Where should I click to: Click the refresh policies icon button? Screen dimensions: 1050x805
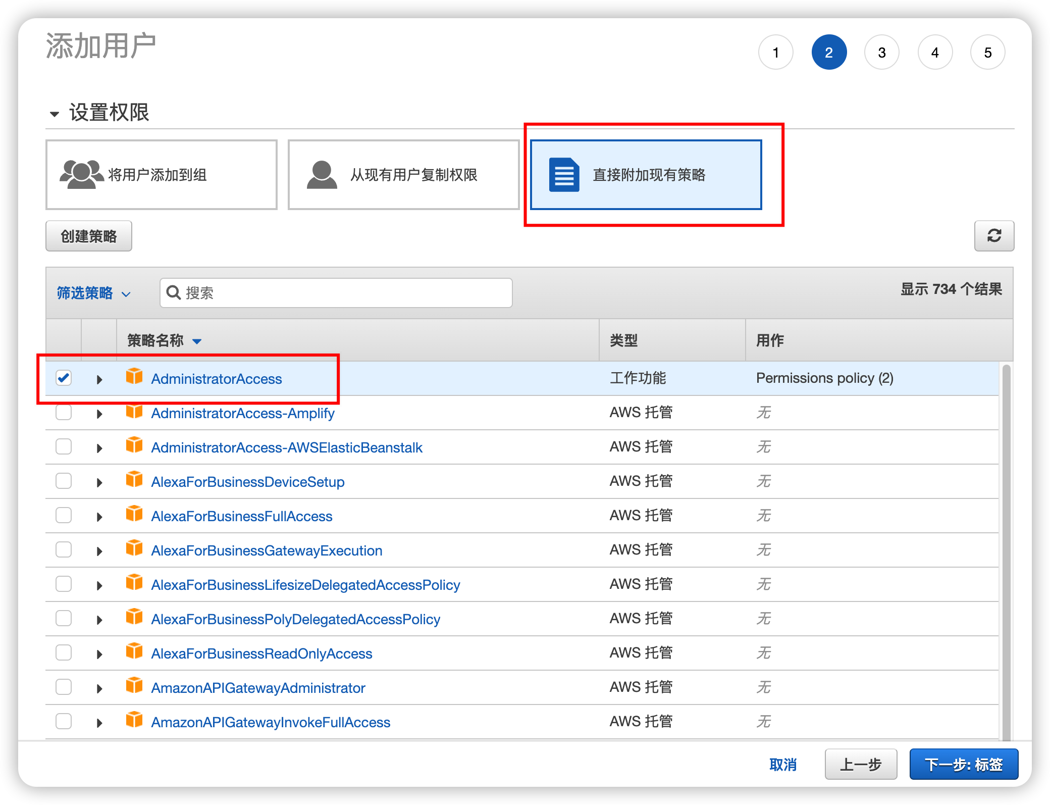point(993,236)
